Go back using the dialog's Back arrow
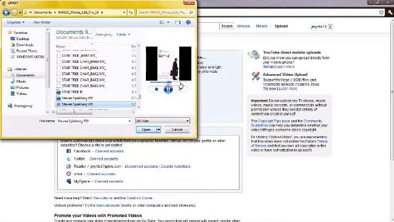394x222 pixels. (x=6, y=12)
